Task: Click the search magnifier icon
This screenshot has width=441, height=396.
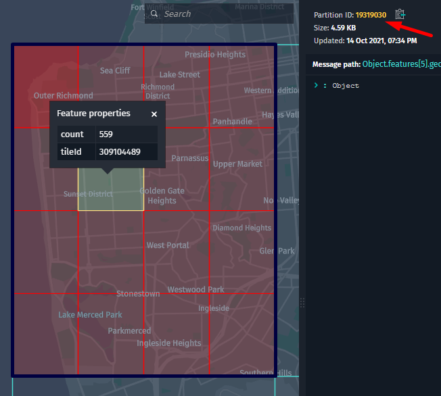Action: point(154,14)
